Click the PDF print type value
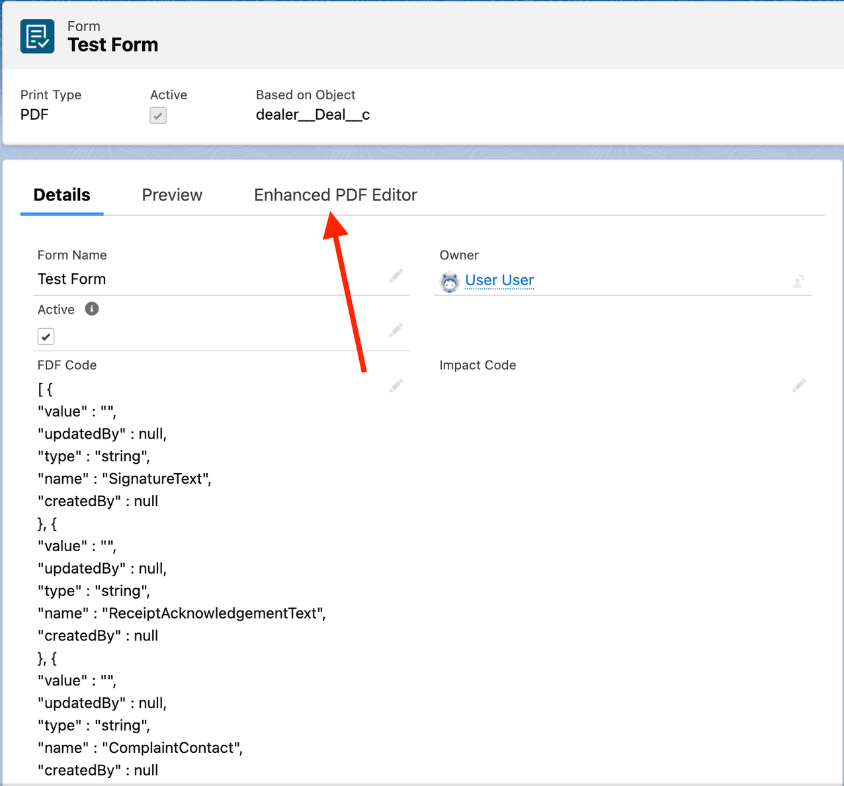The width and height of the screenshot is (844, 786). click(34, 114)
